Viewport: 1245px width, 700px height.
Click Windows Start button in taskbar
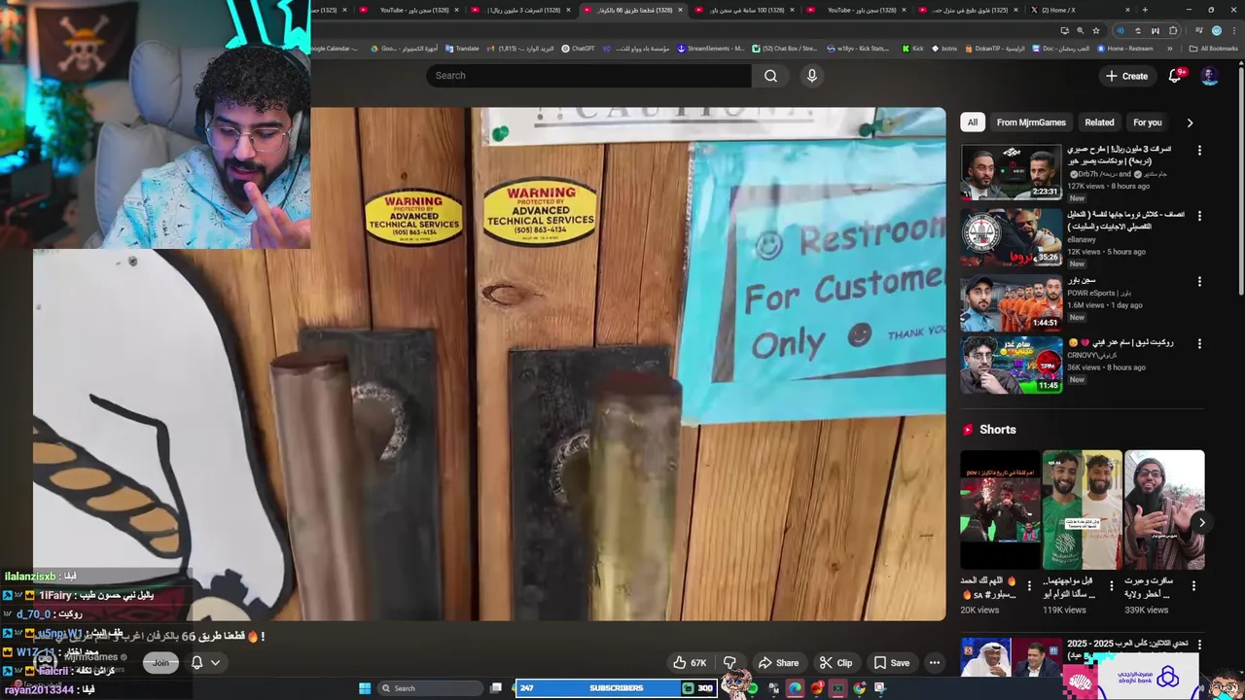click(x=365, y=688)
